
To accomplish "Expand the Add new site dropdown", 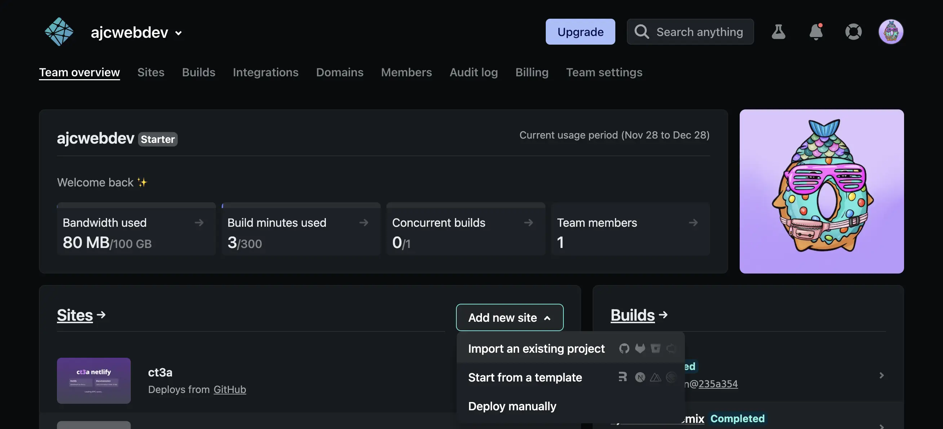I will [510, 317].
